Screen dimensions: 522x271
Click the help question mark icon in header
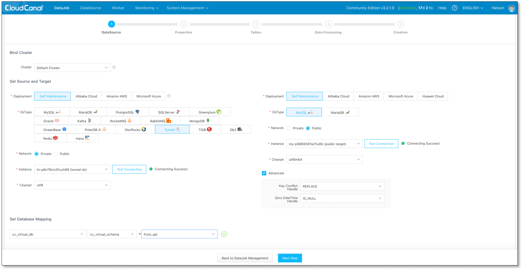pos(454,8)
